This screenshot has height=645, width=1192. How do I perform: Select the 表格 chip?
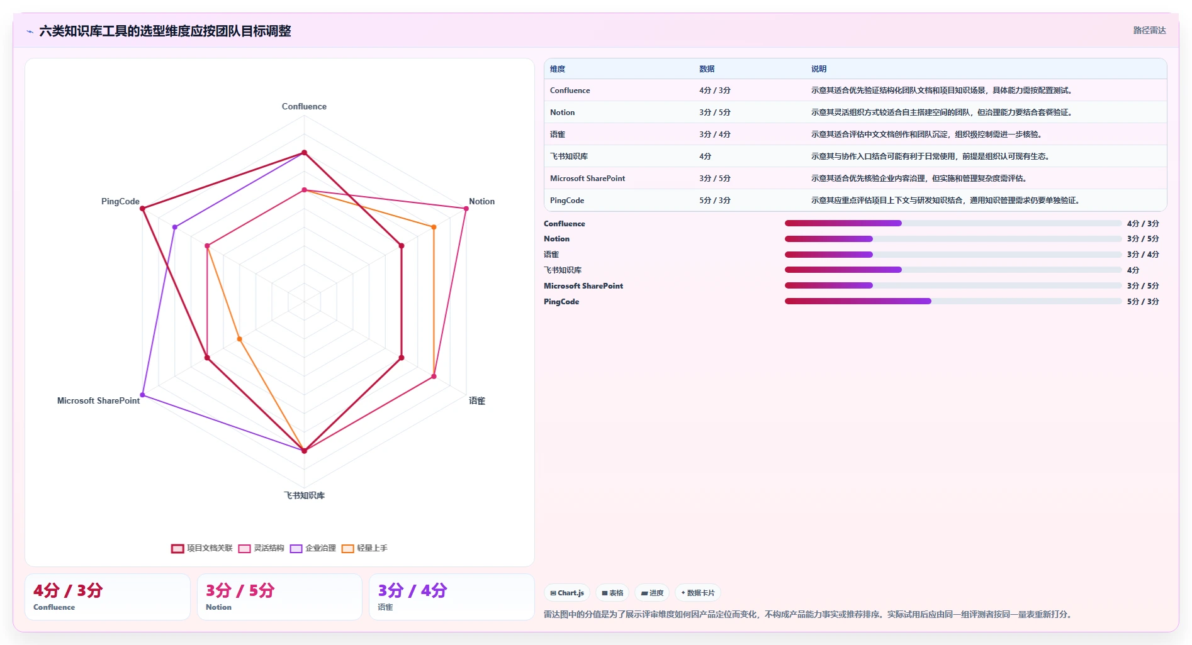612,593
